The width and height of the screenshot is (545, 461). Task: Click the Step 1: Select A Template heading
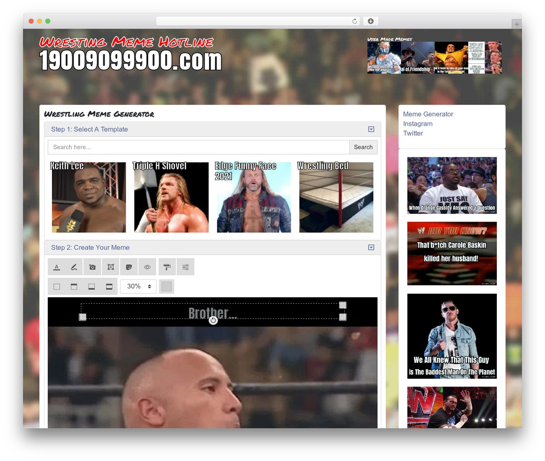coord(89,129)
